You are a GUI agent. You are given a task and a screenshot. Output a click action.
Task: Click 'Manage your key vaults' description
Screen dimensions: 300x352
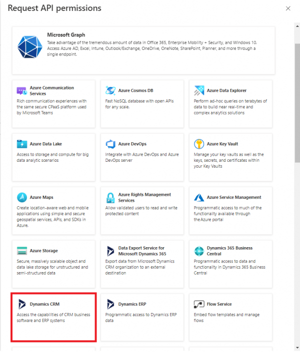(228, 160)
